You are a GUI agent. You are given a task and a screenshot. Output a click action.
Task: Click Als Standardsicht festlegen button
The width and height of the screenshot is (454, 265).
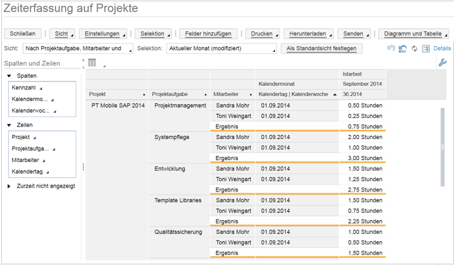(322, 49)
